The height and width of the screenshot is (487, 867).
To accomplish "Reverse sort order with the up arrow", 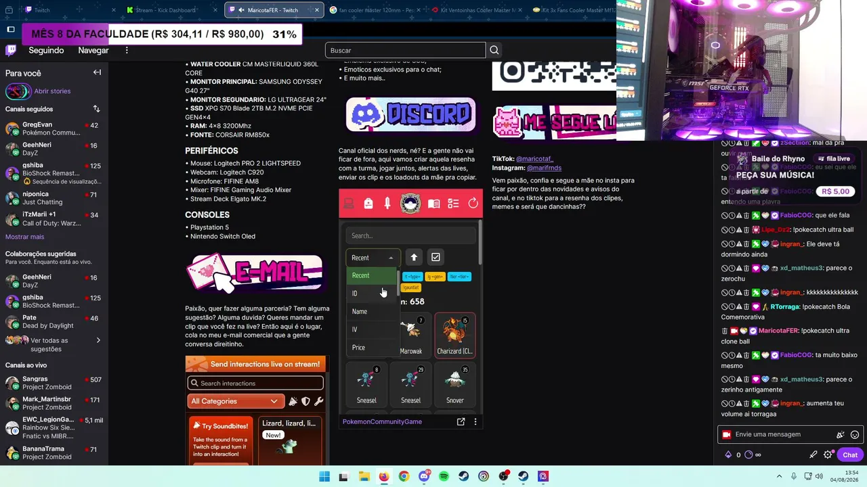I will (x=414, y=257).
